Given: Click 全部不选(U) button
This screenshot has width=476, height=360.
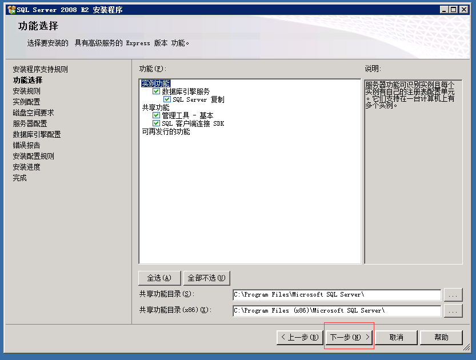Looking at the screenshot, I should 206,278.
